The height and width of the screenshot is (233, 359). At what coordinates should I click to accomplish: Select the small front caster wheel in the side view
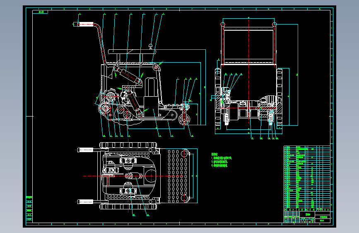pyautogui.click(x=184, y=119)
